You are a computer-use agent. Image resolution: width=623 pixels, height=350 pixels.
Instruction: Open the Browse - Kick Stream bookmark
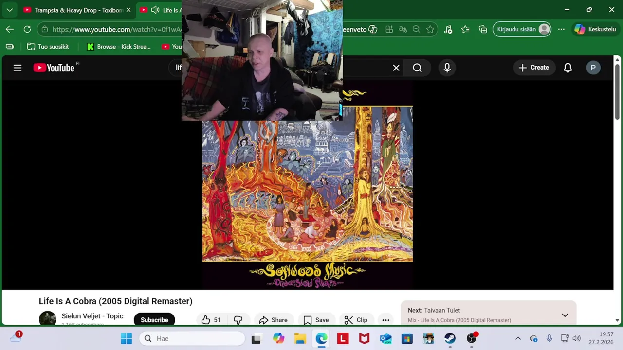tap(119, 47)
